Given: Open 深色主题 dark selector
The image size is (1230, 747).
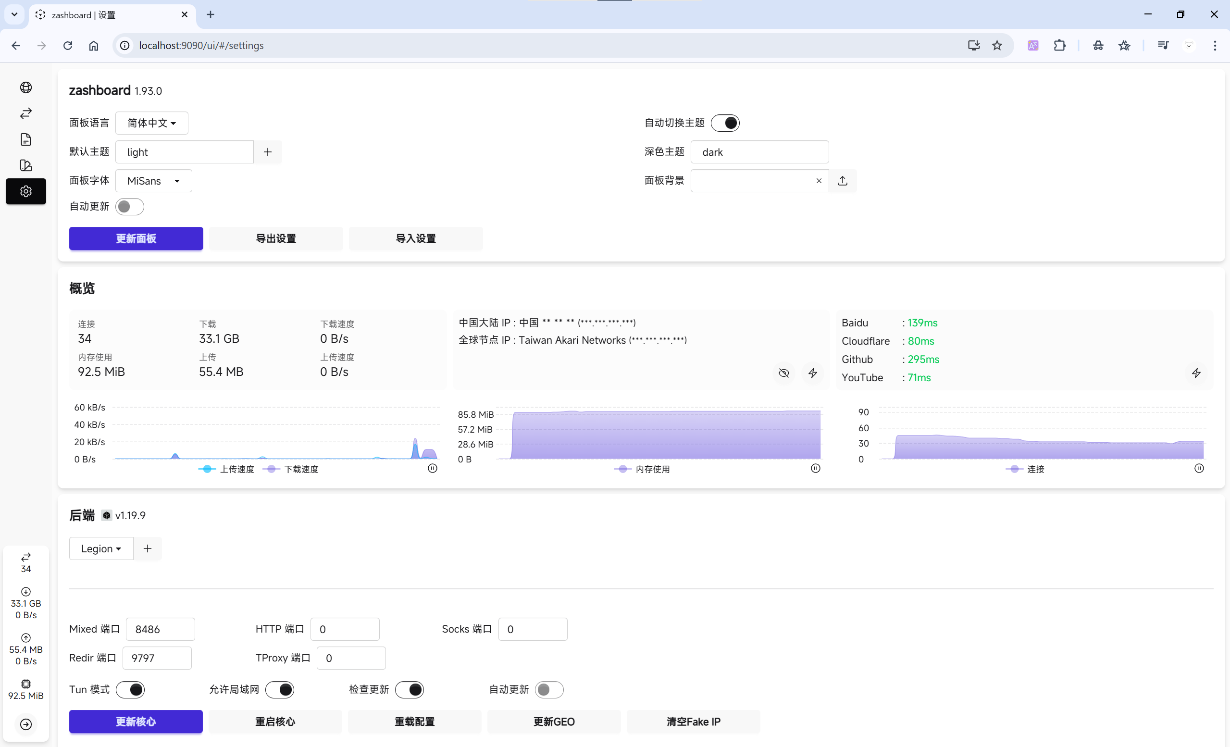Looking at the screenshot, I should 760,152.
